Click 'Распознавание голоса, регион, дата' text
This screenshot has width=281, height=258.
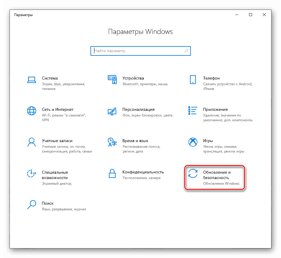tap(142, 149)
